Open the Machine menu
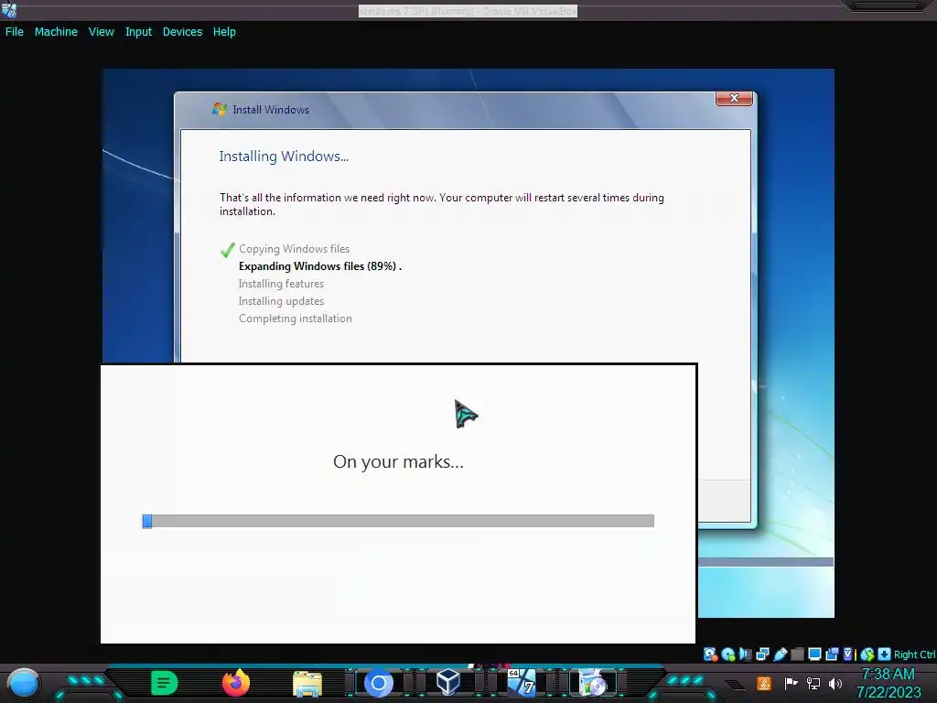The height and width of the screenshot is (703, 937). 56,32
